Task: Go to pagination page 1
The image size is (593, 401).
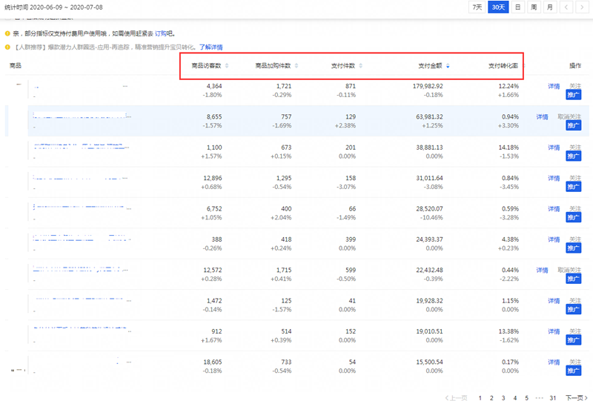Action: 480,397
